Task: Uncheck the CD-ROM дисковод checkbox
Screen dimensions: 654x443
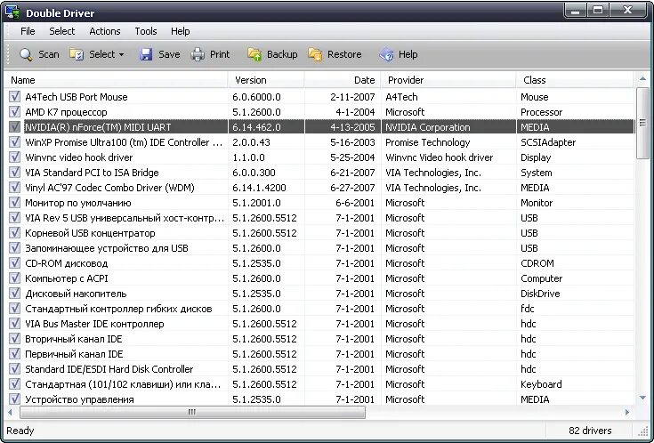Action: coord(14,262)
